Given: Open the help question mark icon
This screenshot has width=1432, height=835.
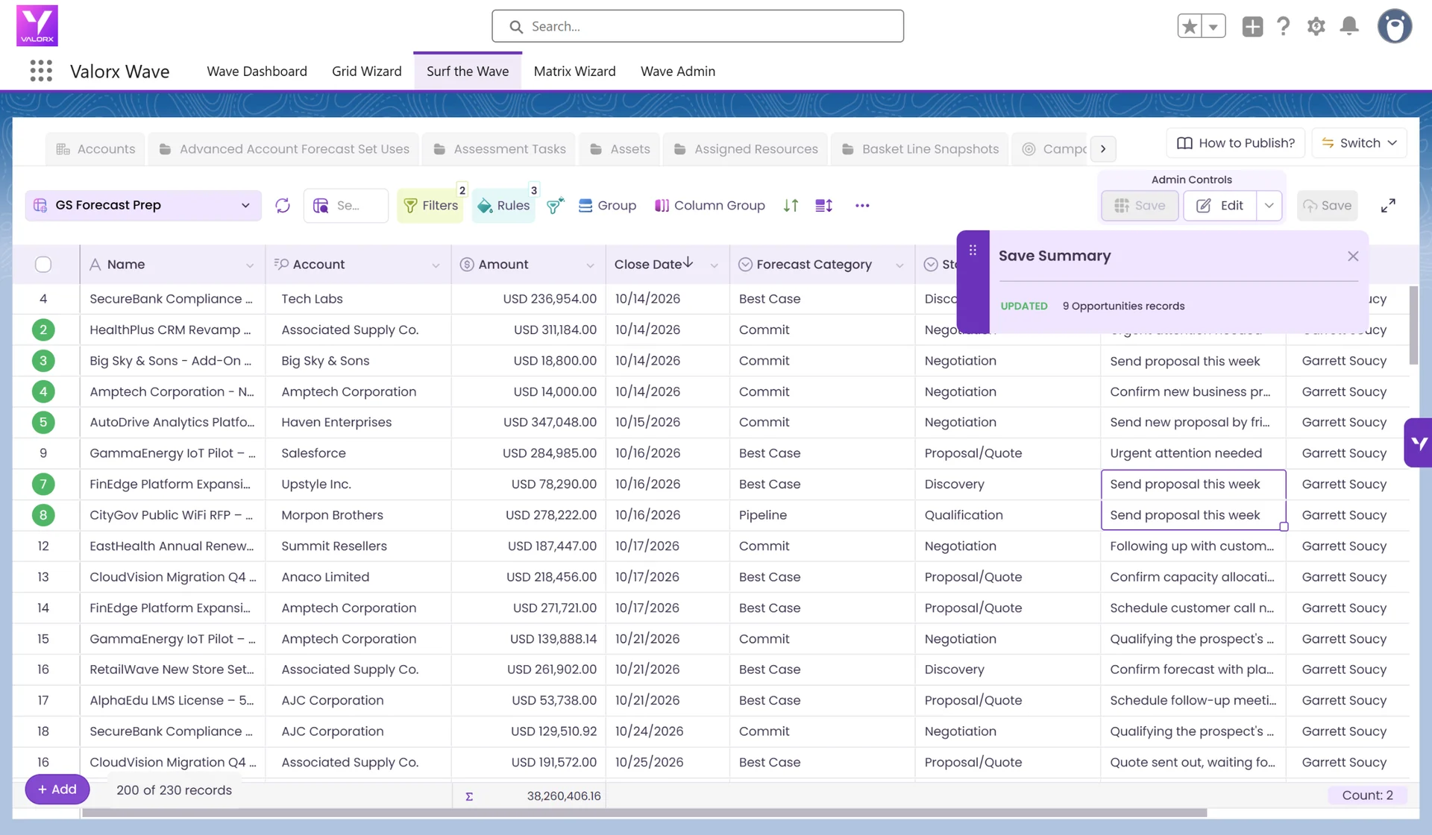Looking at the screenshot, I should coord(1283,26).
